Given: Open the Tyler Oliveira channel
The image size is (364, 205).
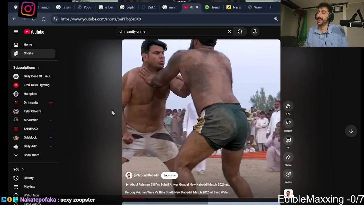Looking at the screenshot, I should click(x=33, y=111).
